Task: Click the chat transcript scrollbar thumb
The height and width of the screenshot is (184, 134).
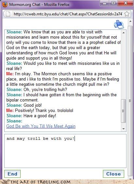Action: click(x=124, y=111)
